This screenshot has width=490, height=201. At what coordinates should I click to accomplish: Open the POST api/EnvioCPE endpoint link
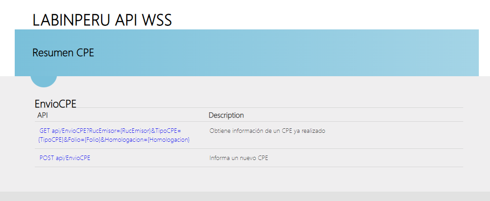(65, 158)
